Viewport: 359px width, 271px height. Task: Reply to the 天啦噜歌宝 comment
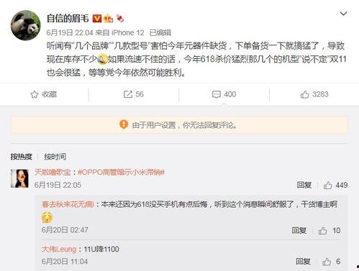click(304, 185)
